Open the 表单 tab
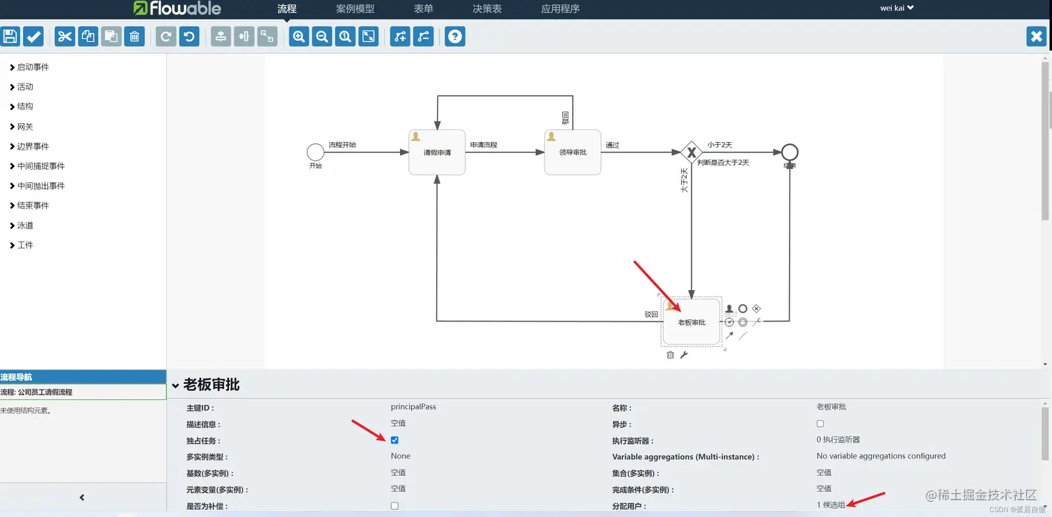This screenshot has width=1052, height=517. (x=424, y=9)
